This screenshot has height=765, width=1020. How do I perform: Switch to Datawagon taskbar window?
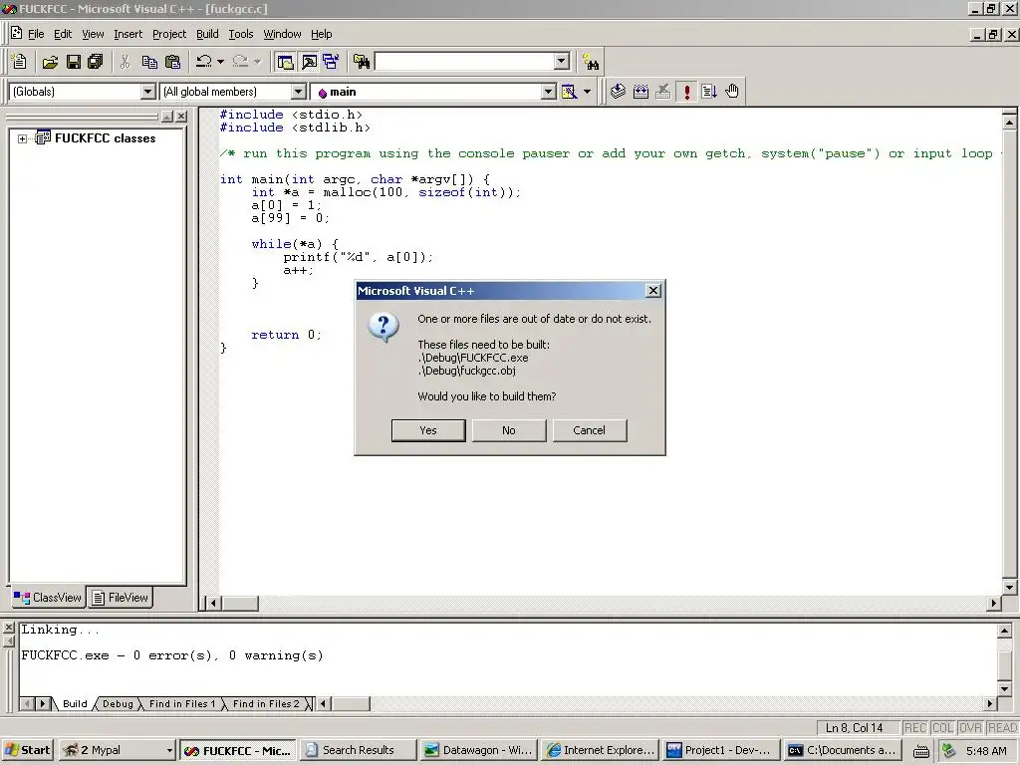click(x=478, y=750)
